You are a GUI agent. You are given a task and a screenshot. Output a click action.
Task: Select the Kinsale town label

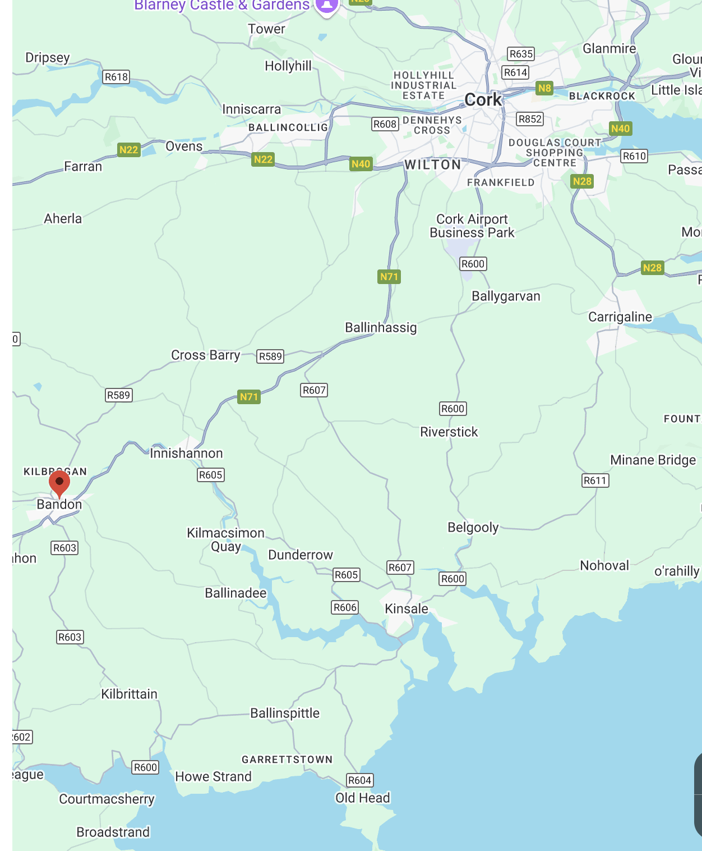tap(407, 608)
